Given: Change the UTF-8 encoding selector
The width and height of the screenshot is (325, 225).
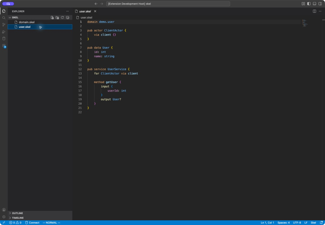Looking at the screenshot, I should pyautogui.click(x=297, y=223).
